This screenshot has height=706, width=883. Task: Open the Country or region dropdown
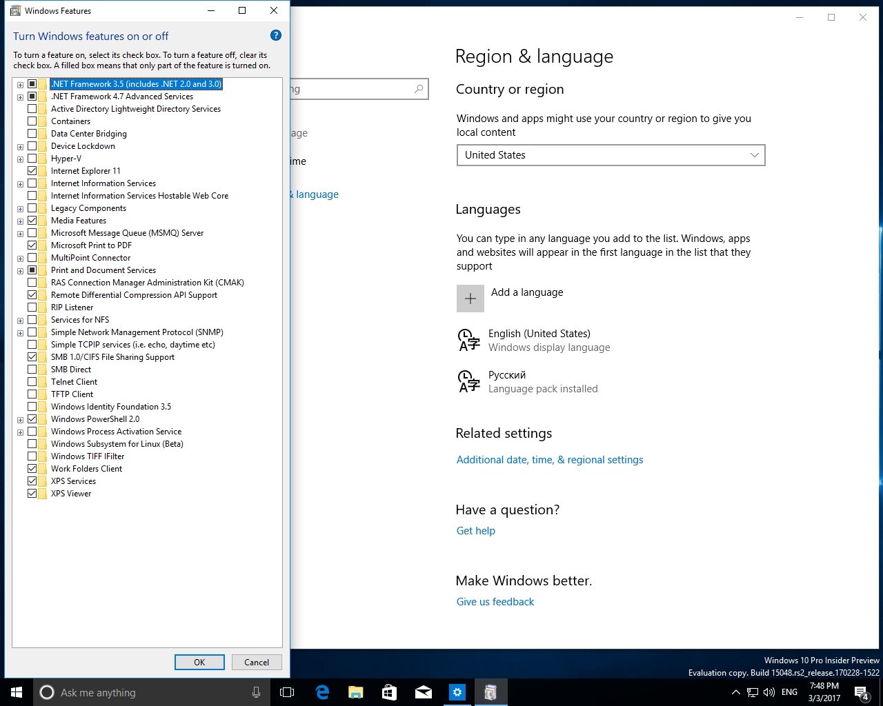point(611,155)
